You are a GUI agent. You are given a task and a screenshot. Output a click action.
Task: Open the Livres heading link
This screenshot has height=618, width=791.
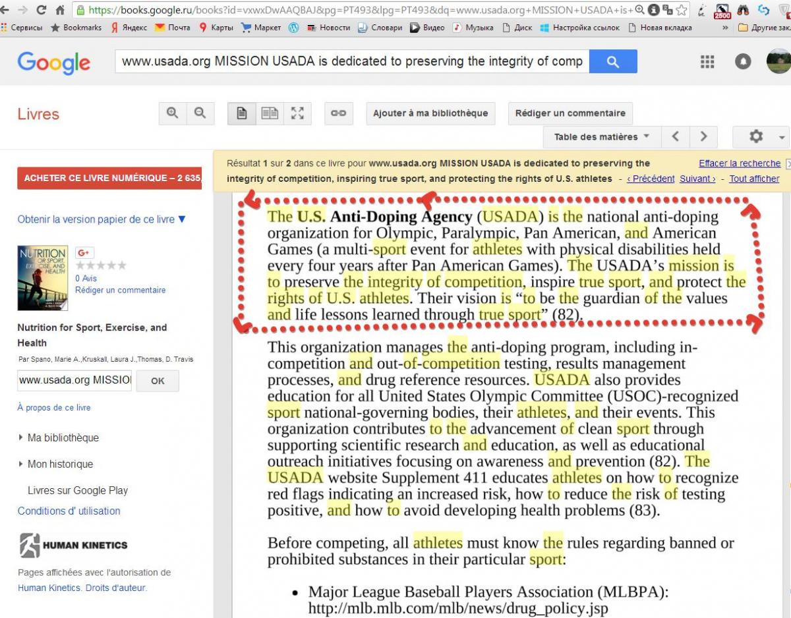point(38,114)
